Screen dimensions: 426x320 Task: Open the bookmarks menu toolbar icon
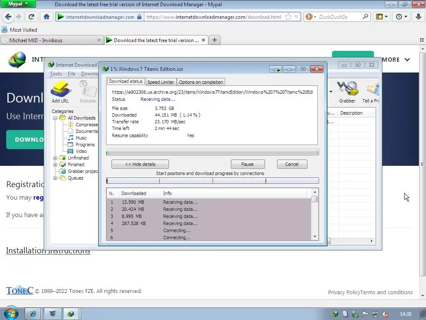[x=382, y=17]
